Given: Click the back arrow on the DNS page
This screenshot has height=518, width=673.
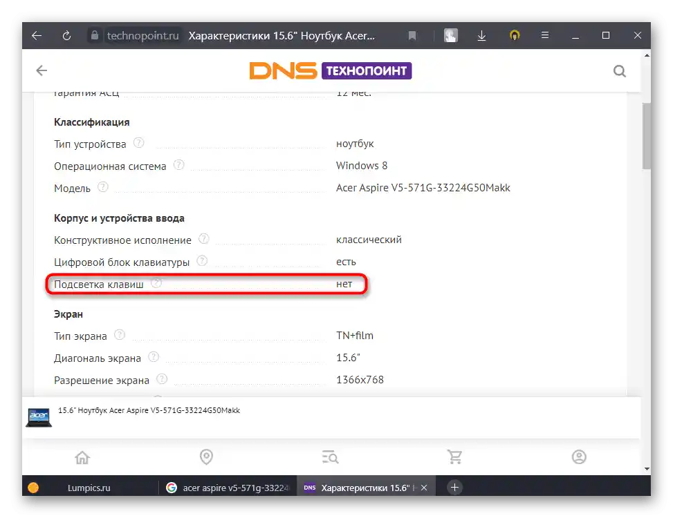Looking at the screenshot, I should pos(41,70).
